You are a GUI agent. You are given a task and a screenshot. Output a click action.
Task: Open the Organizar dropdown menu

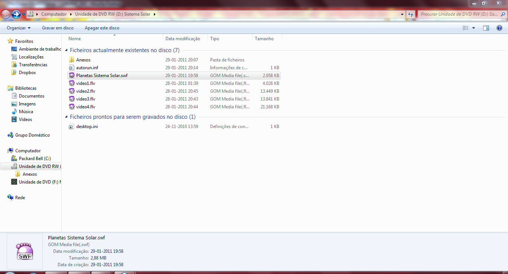[x=19, y=28]
